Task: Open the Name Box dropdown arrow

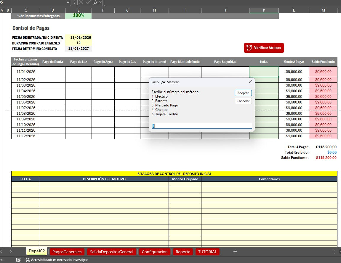Action: pos(68,2)
